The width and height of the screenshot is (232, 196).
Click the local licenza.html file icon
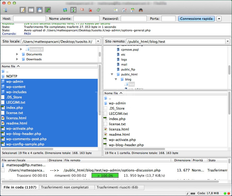point(3,118)
